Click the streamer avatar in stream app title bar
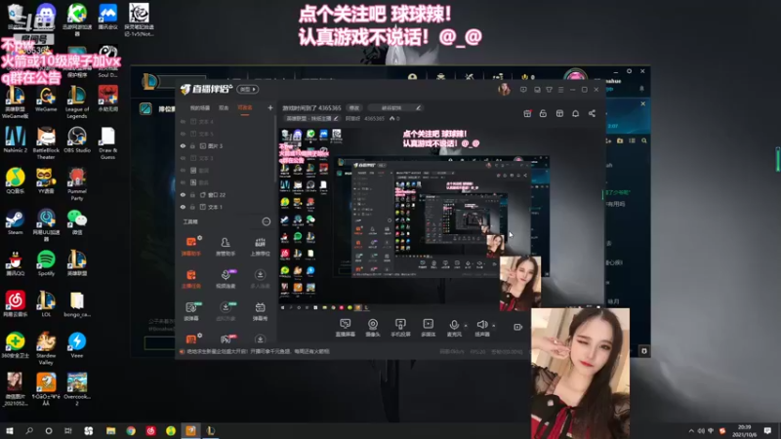This screenshot has height=439, width=781. [x=504, y=90]
